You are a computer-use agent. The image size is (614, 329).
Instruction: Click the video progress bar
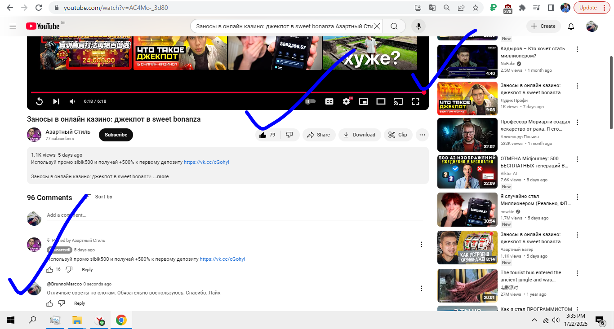[x=227, y=92]
